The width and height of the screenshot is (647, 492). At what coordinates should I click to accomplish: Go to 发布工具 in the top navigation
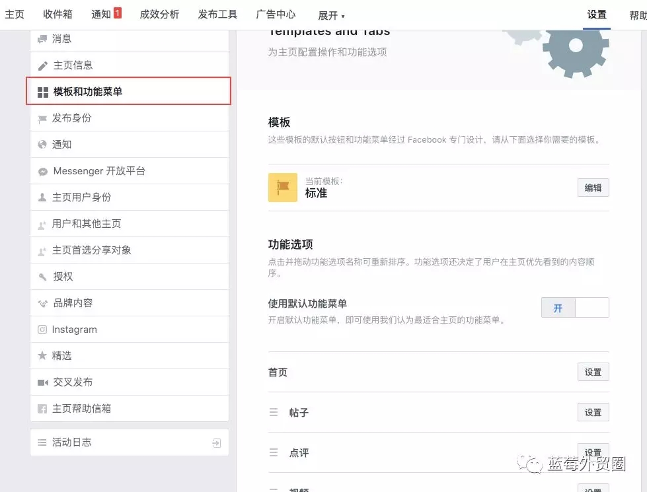click(217, 15)
